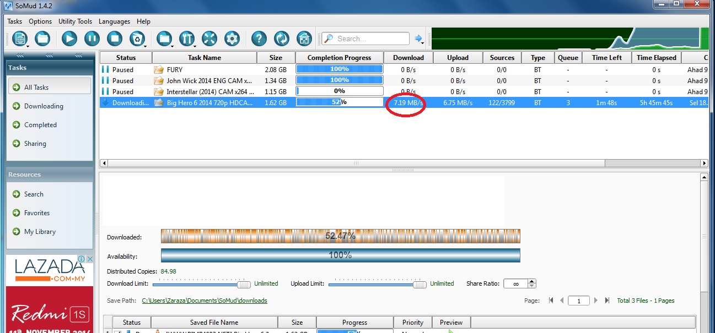This screenshot has height=333, width=715.
Task: Open the search go arrow dropdown
Action: pos(419,39)
